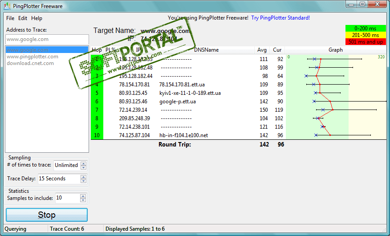Select IP 74.125.87.104 in hop 10
Viewport: 390px width, 236px height.
pos(134,135)
